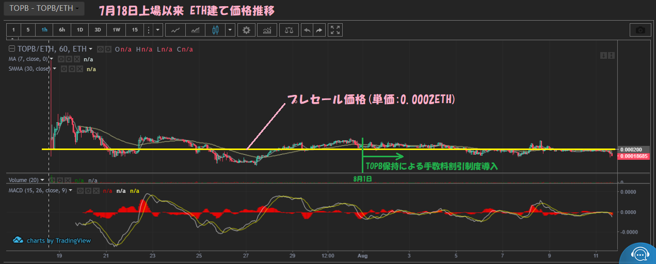Expand the SMMA (30, close) dropdown

click(54, 69)
